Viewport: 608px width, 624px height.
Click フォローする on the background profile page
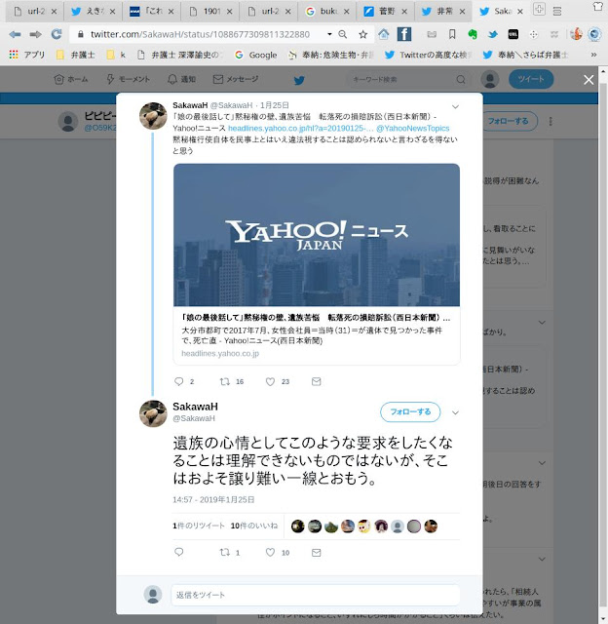pos(509,121)
